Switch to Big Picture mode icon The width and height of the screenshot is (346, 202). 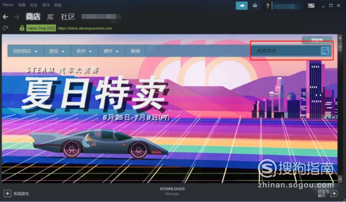[311, 5]
